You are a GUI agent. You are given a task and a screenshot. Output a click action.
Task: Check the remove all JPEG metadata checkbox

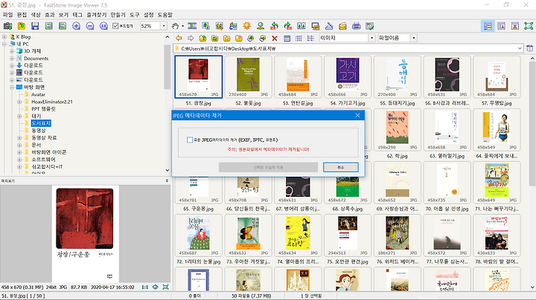[x=190, y=140]
